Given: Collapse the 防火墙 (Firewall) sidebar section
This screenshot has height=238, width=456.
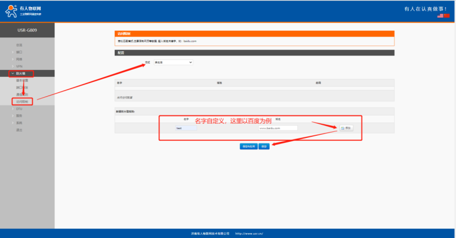Looking at the screenshot, I should point(21,73).
